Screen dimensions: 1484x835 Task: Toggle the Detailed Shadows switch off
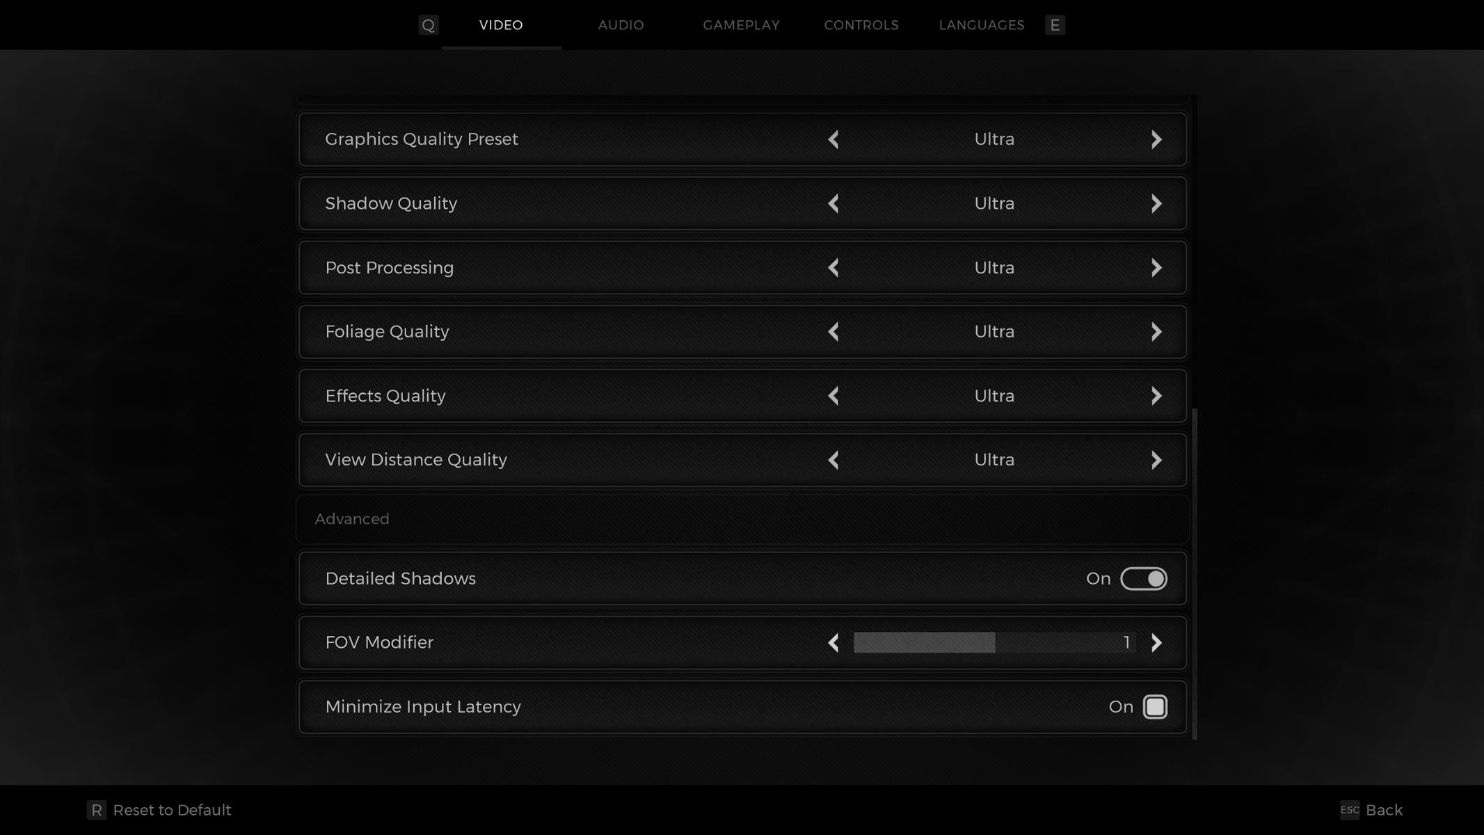click(1143, 579)
